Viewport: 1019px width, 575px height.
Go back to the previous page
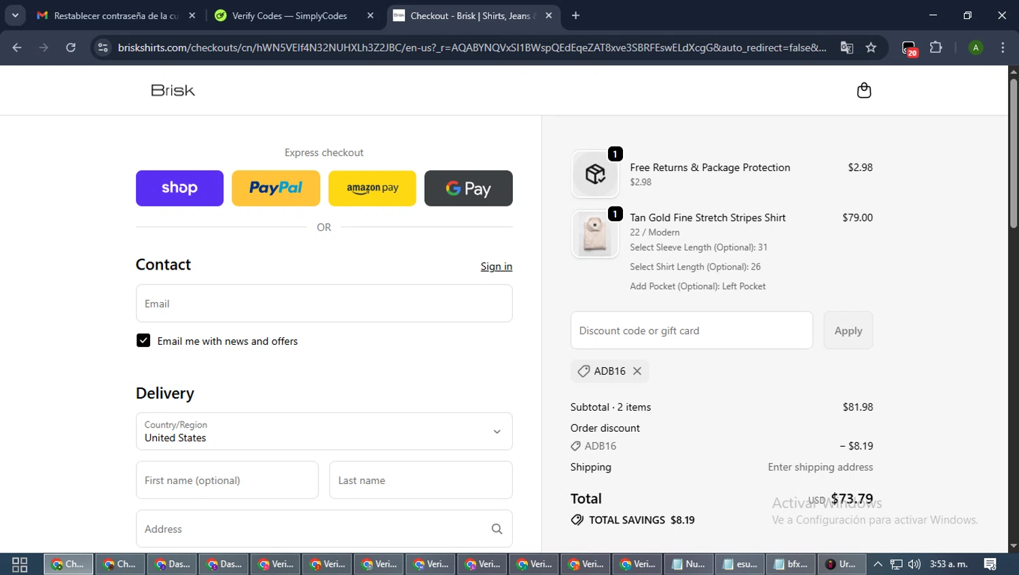[17, 48]
